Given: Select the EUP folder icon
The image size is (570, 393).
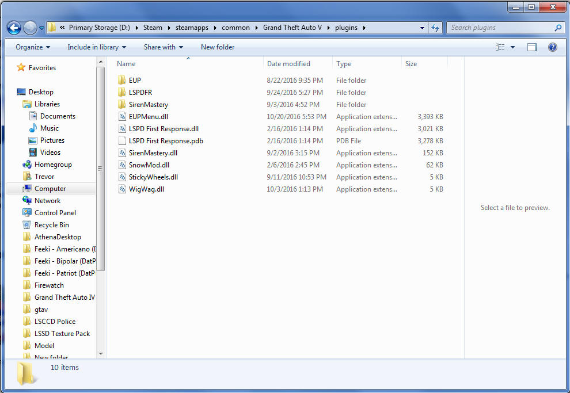Looking at the screenshot, I should click(122, 81).
